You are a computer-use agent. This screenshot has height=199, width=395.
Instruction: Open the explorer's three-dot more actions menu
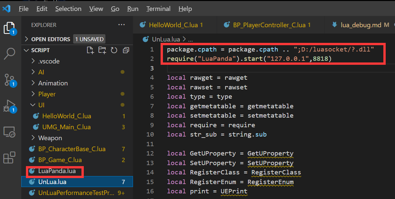pyautogui.click(x=121, y=25)
